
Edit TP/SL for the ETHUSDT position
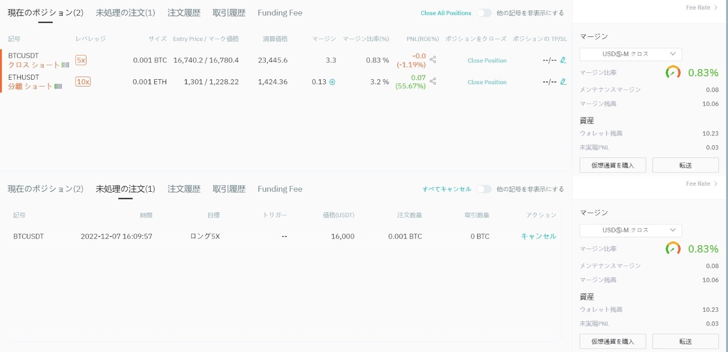coord(563,82)
